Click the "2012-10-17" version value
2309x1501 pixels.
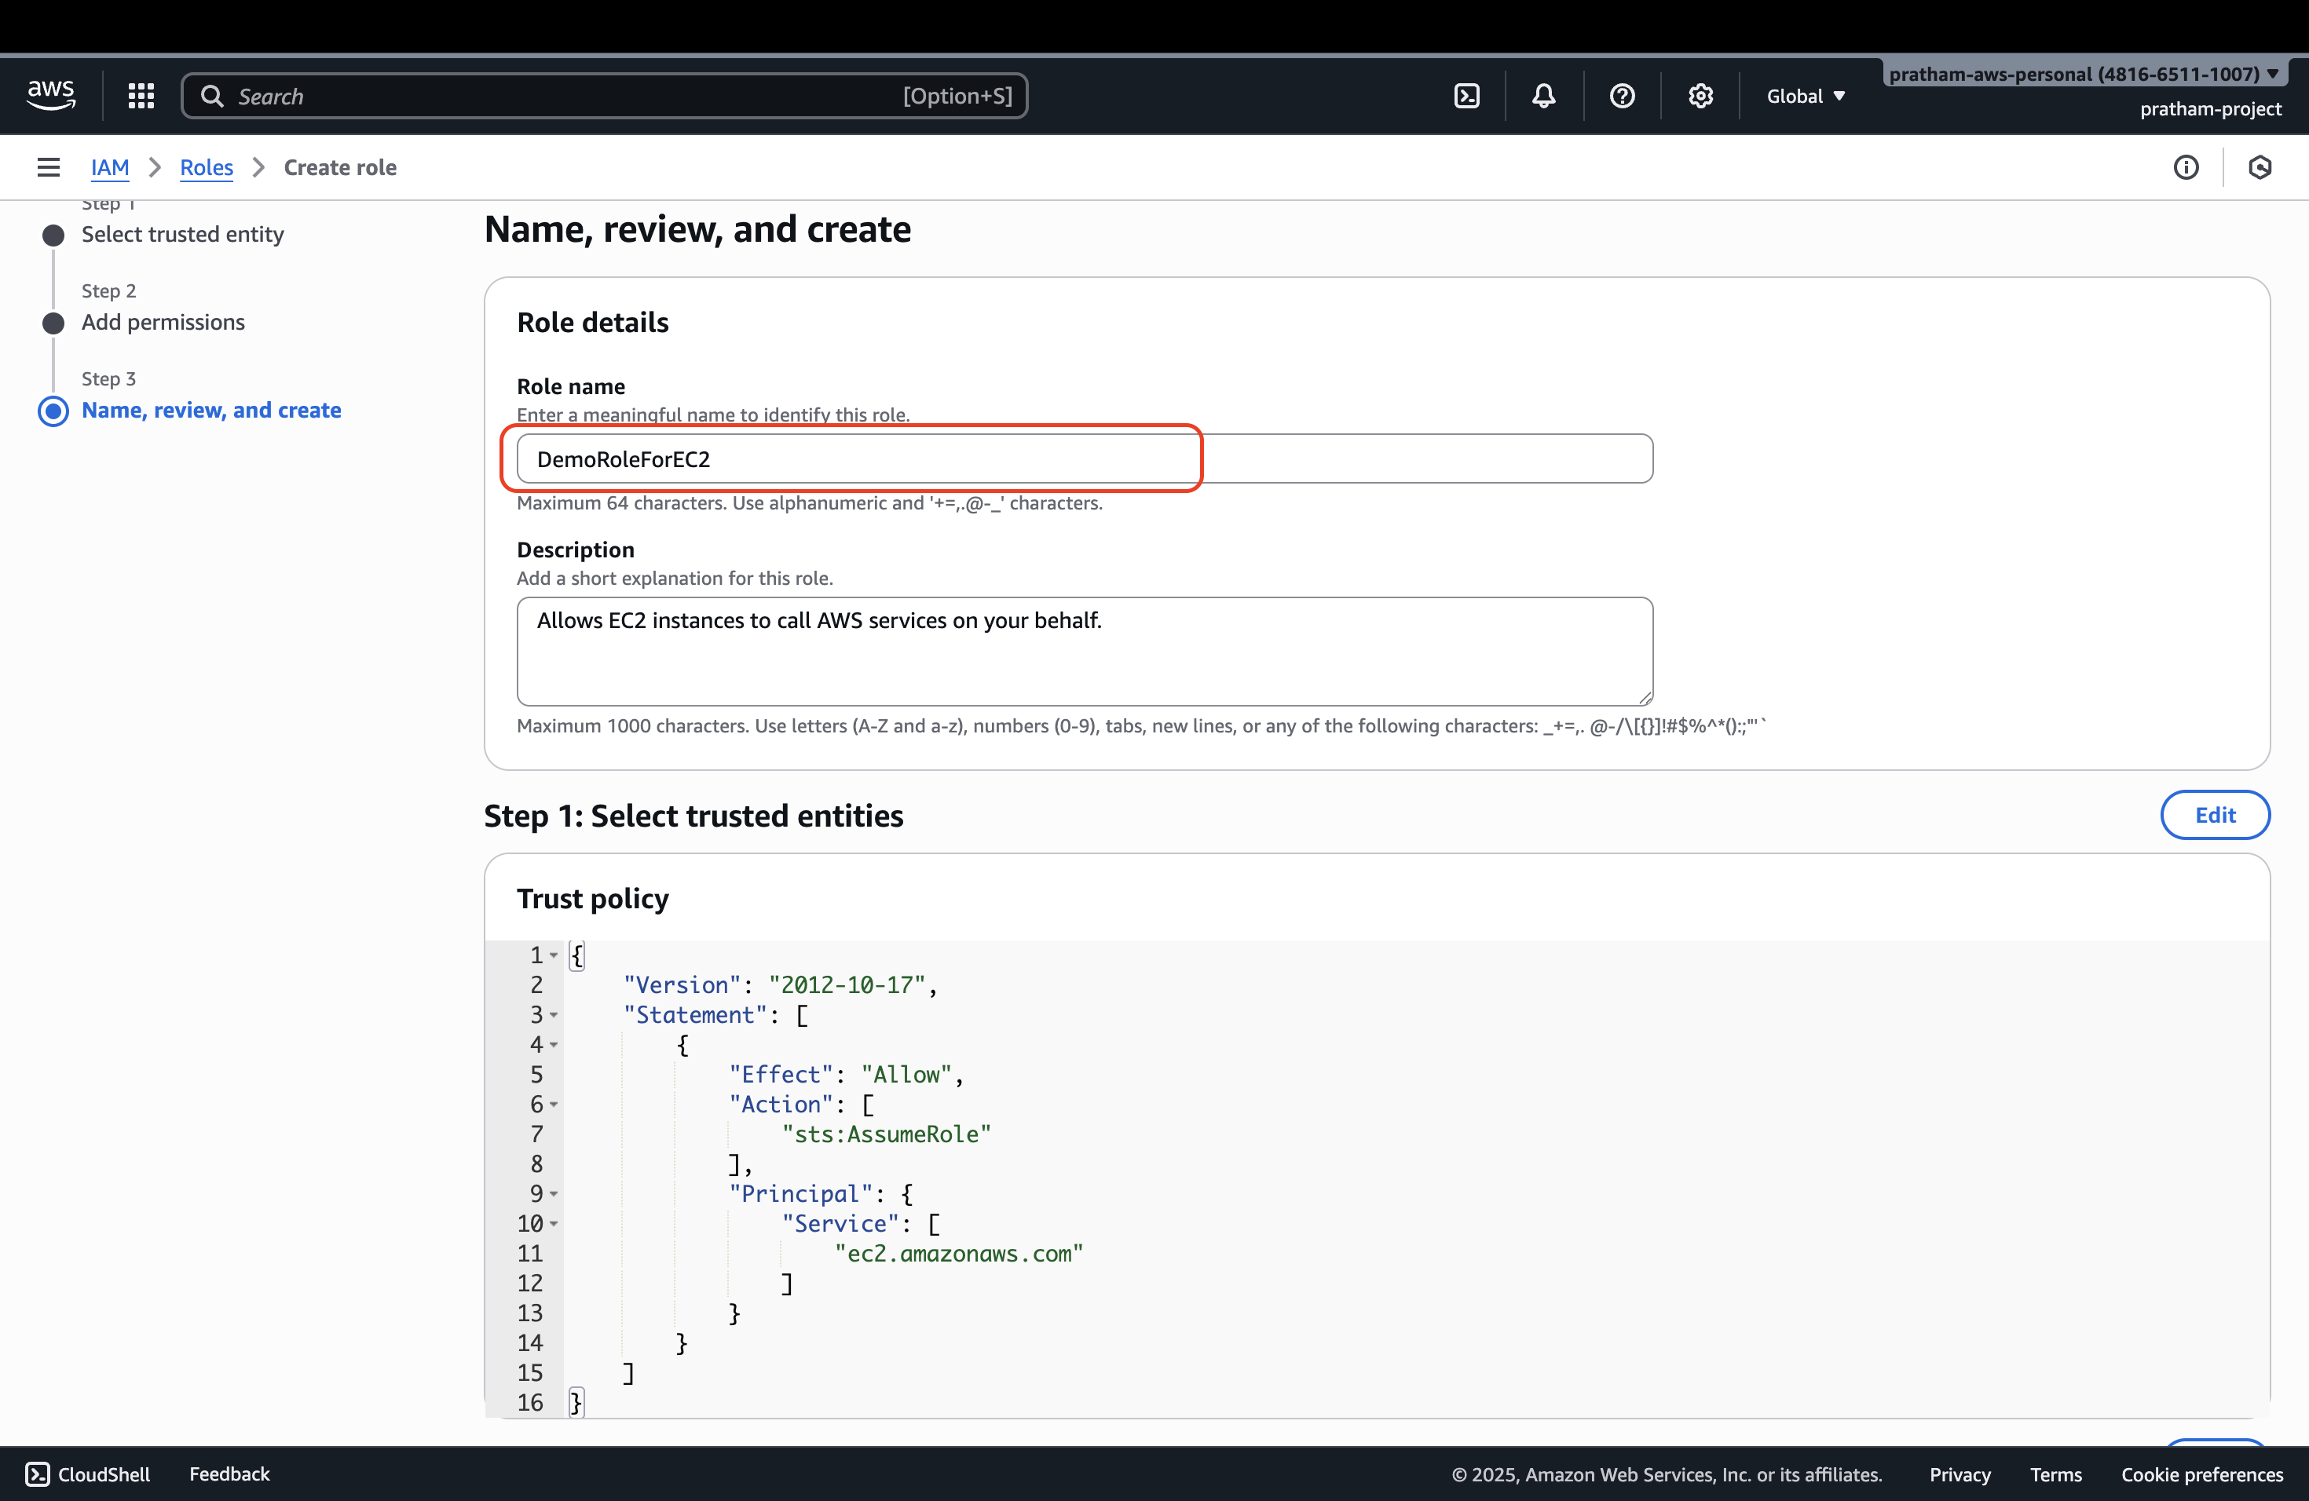tap(847, 985)
